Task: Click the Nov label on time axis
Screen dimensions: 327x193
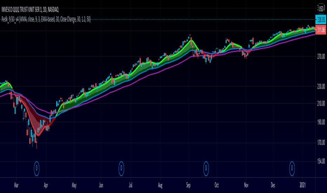Action: 246,185
